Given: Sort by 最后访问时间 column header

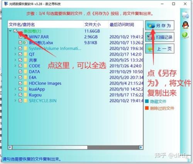Looking at the screenshot, I should [126, 24].
